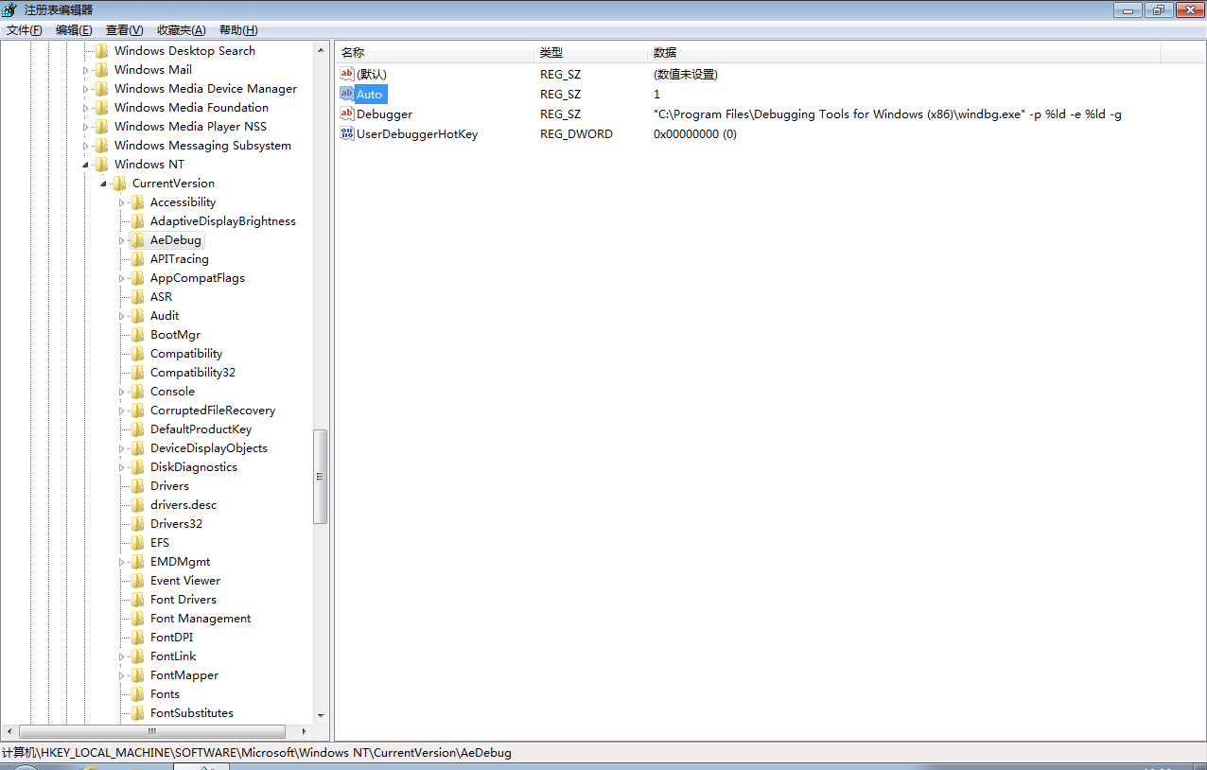Click the AeDebug folder icon
The height and width of the screenshot is (770, 1207).
click(x=138, y=240)
